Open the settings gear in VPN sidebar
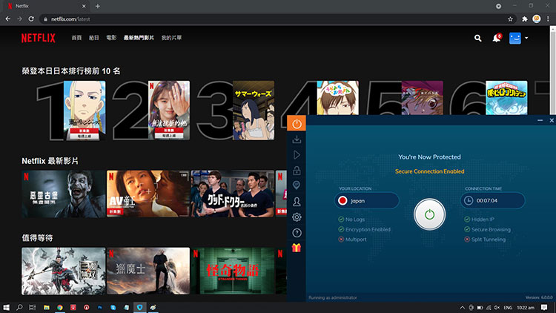Viewport: 556px width, 313px height. (x=297, y=217)
